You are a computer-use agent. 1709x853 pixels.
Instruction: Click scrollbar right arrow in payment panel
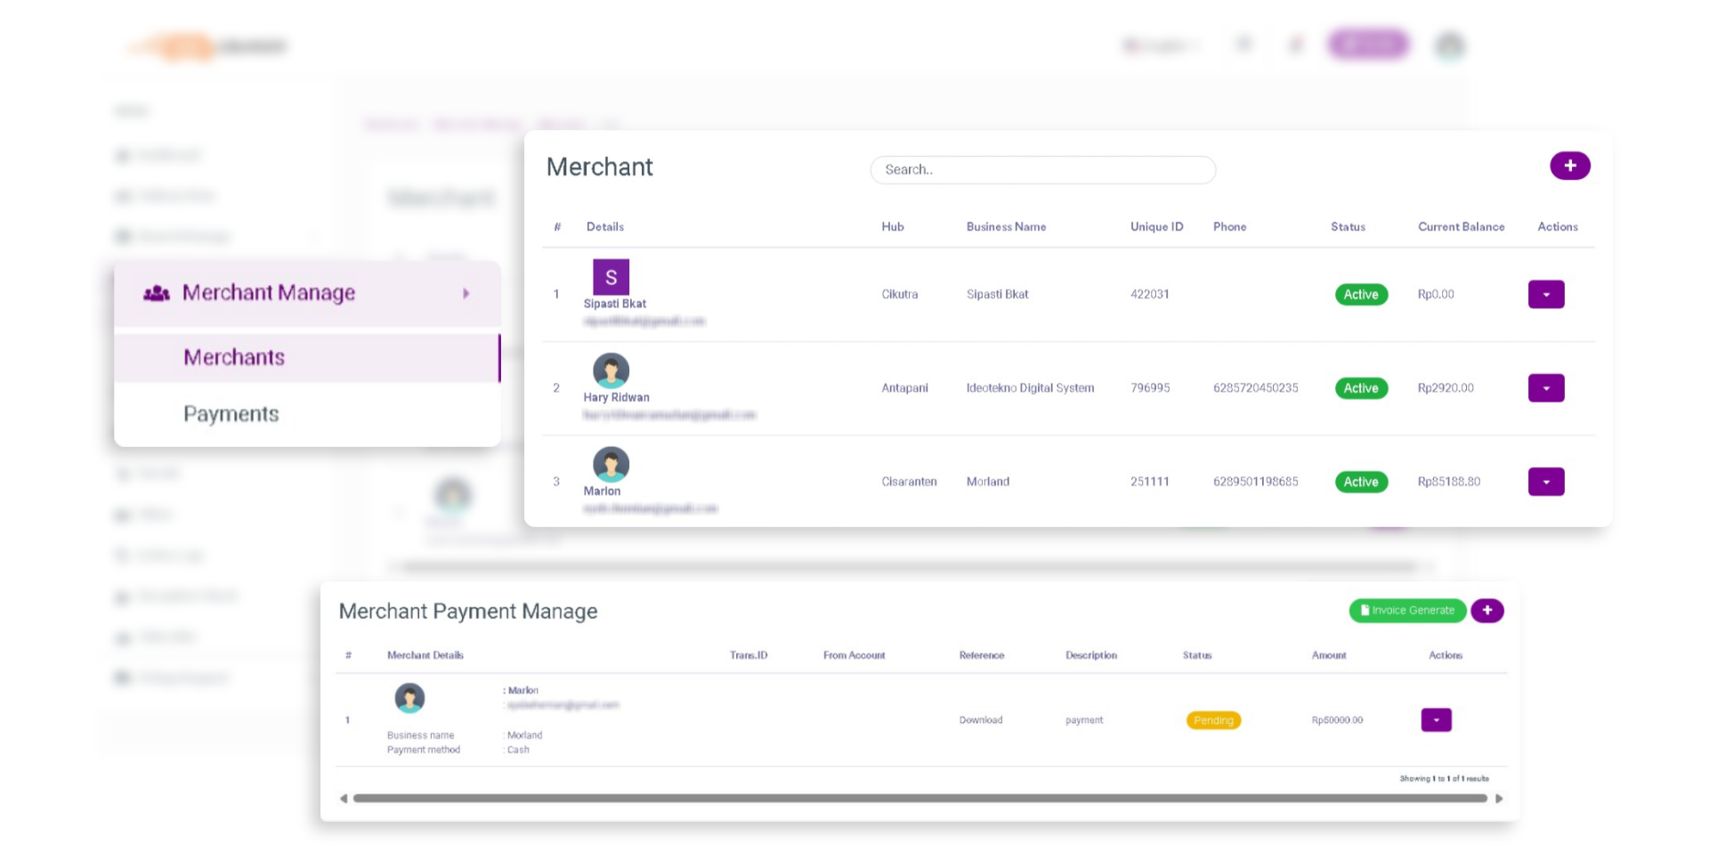click(x=1499, y=799)
